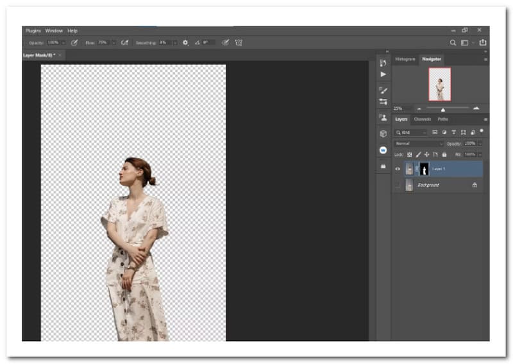Open the Window menu

click(54, 31)
